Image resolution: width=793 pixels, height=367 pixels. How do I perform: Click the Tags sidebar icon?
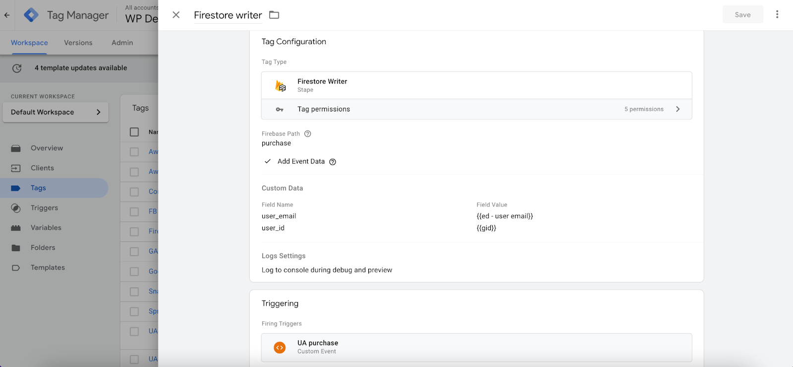(16, 188)
